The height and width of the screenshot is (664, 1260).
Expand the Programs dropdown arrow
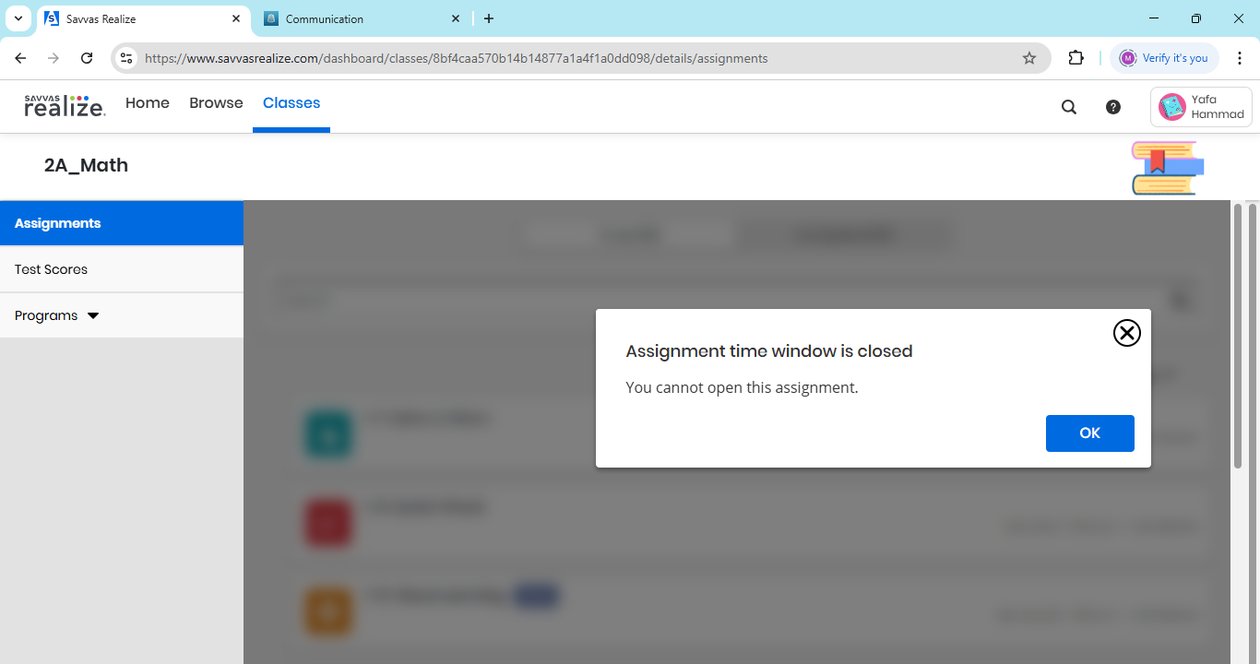point(93,315)
